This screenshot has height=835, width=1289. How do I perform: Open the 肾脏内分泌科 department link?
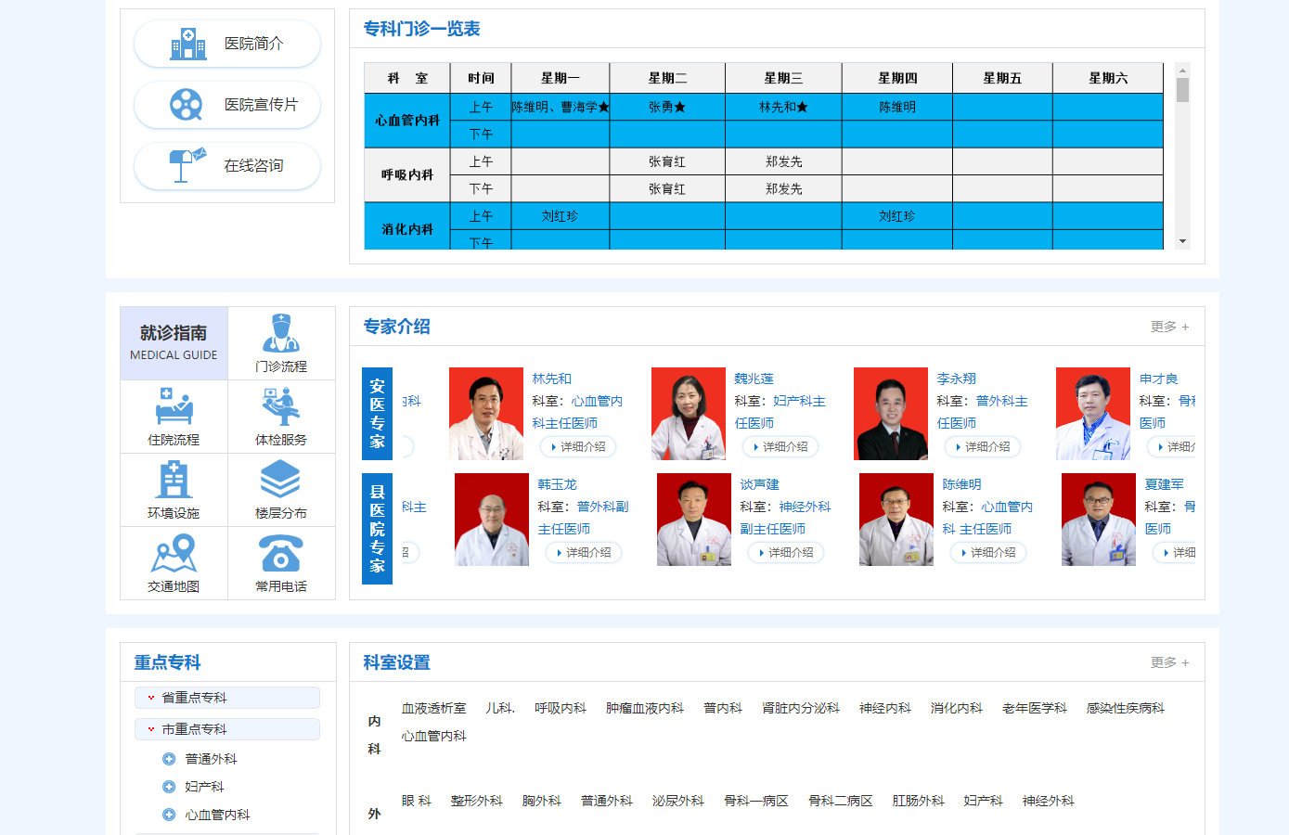801,708
